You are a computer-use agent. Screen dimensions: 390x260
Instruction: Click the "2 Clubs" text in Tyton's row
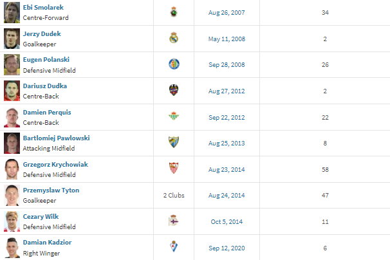click(x=174, y=195)
